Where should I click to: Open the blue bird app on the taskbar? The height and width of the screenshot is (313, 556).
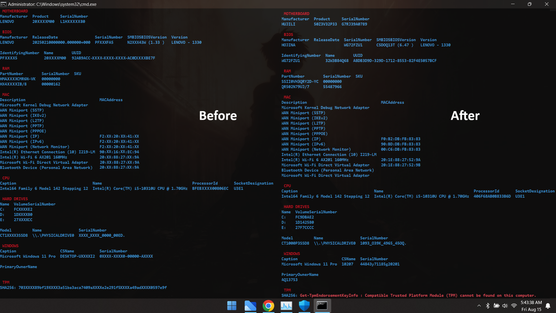tap(250, 305)
